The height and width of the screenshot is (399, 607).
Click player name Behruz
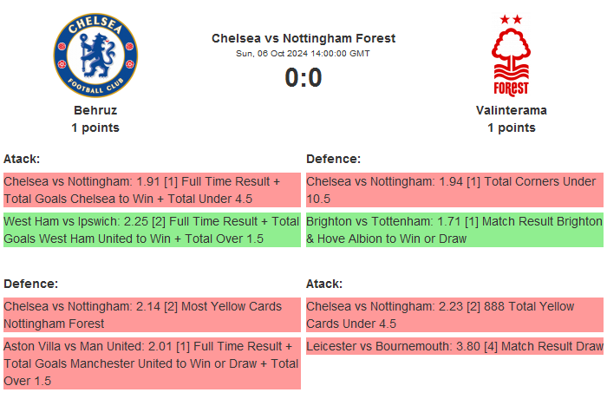point(95,110)
